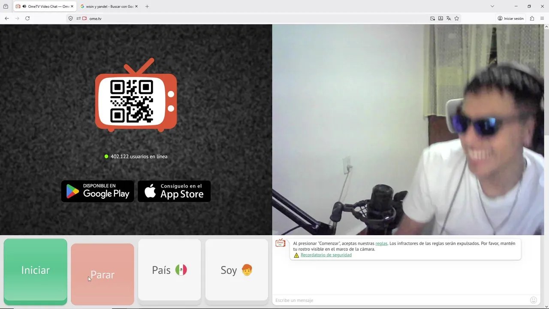549x309 pixels.
Task: Click the green online status dot
Action: point(106,157)
